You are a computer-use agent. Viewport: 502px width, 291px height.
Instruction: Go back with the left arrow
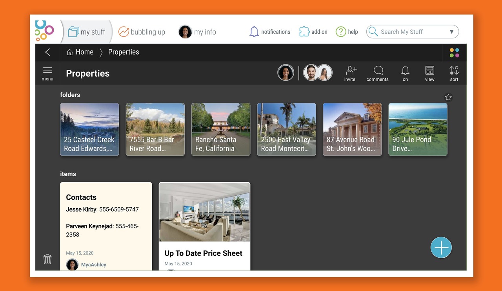pyautogui.click(x=47, y=52)
